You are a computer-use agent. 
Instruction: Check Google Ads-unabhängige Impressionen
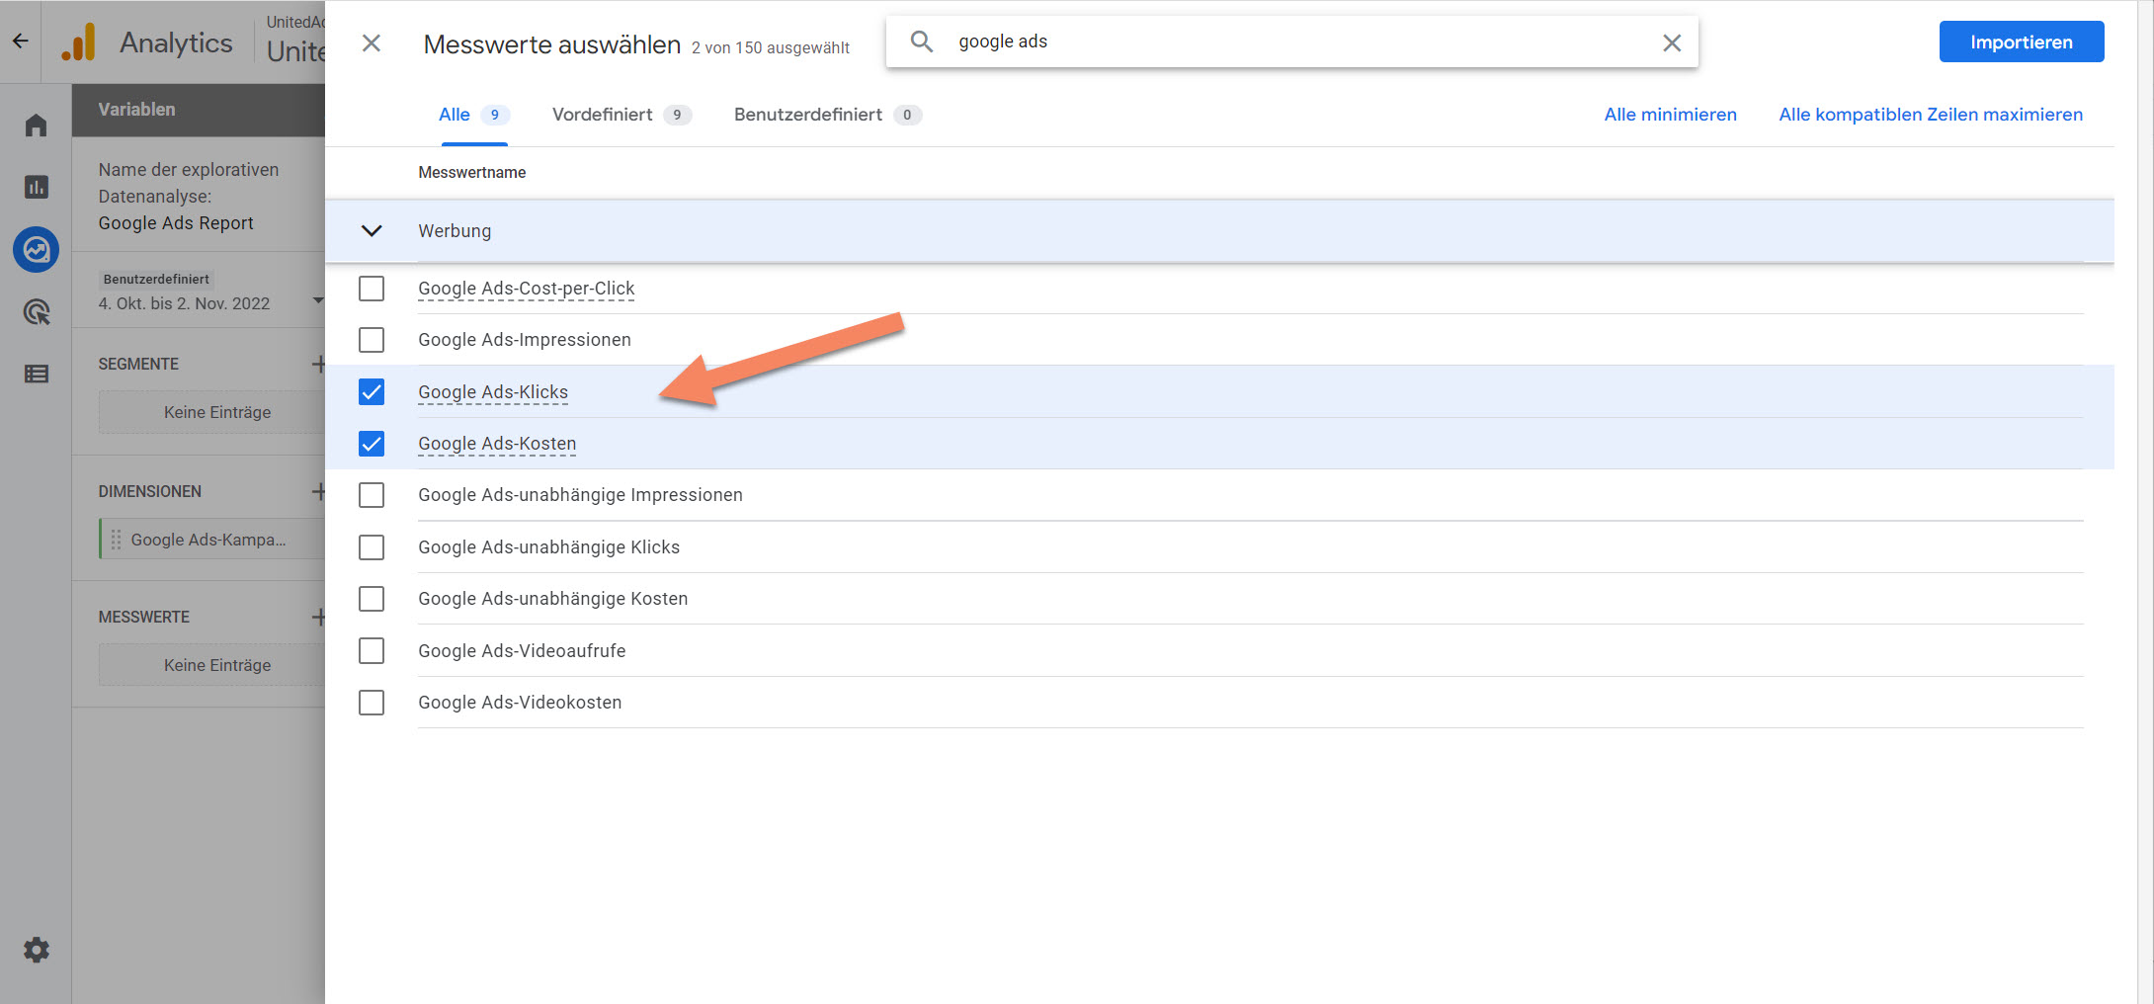click(x=372, y=495)
